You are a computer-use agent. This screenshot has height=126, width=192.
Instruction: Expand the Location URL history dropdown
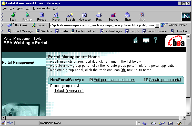click(157, 25)
